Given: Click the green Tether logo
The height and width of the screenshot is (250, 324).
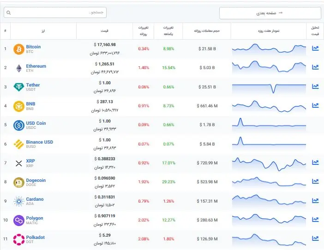Looking at the screenshot, I should 19,87.
